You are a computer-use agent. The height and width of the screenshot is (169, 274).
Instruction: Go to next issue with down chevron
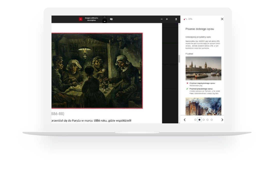pyautogui.click(x=104, y=21)
